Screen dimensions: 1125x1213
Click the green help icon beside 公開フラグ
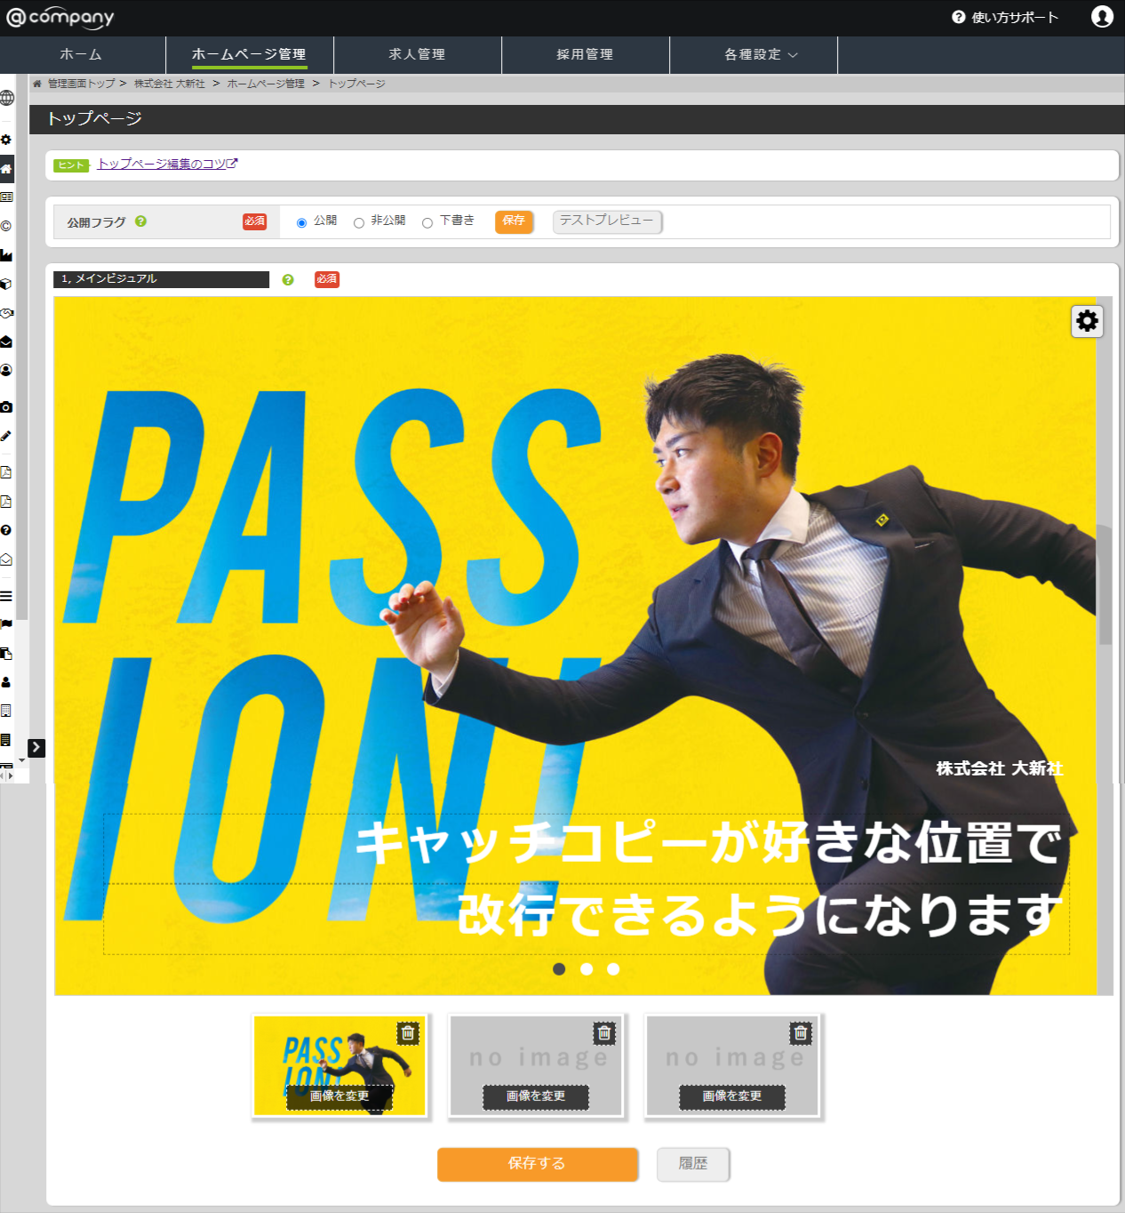click(x=140, y=221)
